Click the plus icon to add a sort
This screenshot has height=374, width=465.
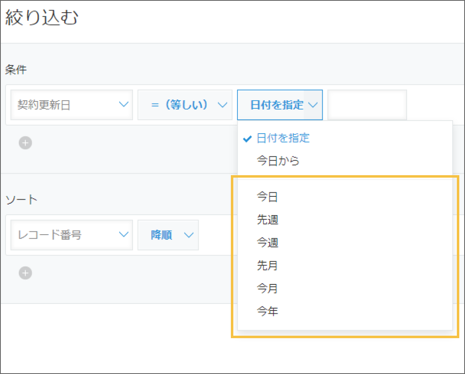click(25, 273)
